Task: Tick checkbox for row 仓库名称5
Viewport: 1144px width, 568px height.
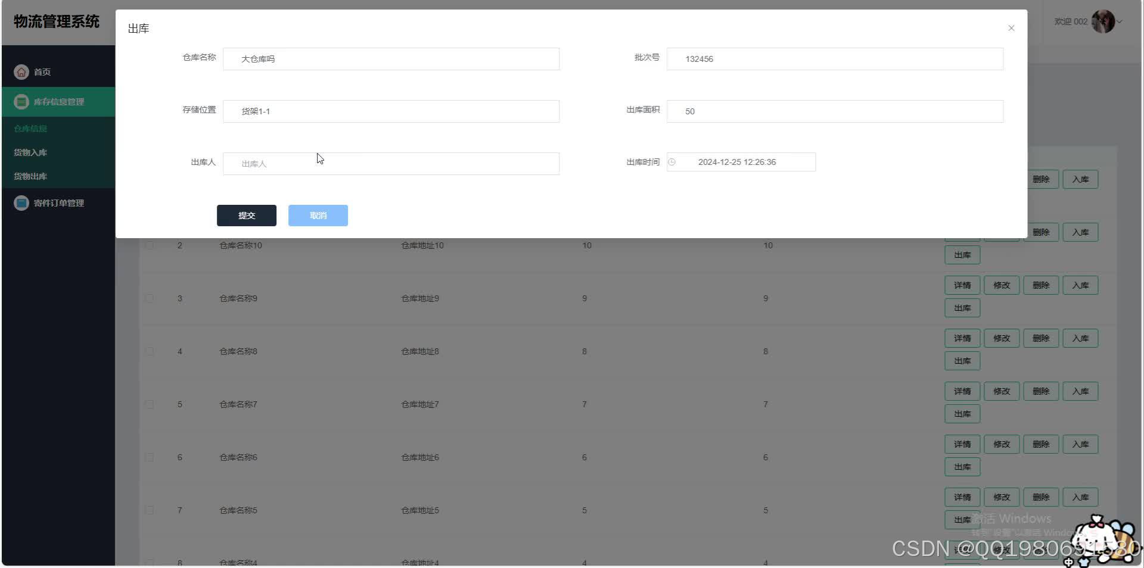Action: pyautogui.click(x=150, y=510)
